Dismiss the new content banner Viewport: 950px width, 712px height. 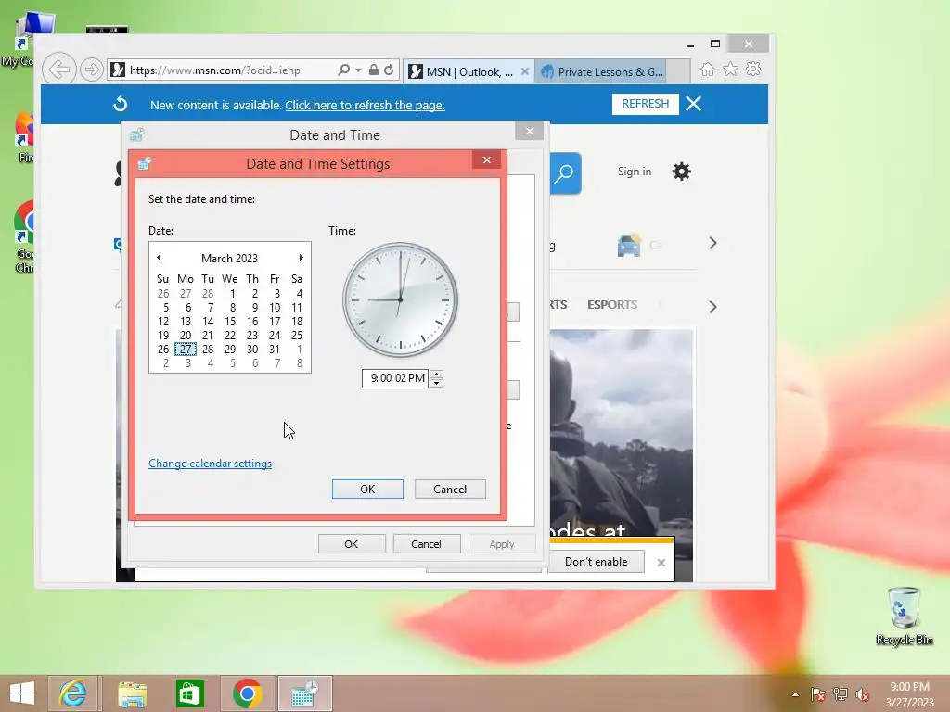point(694,104)
